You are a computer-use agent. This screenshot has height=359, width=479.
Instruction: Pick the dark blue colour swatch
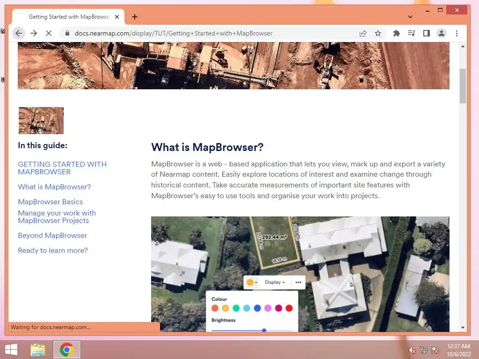pos(258,309)
